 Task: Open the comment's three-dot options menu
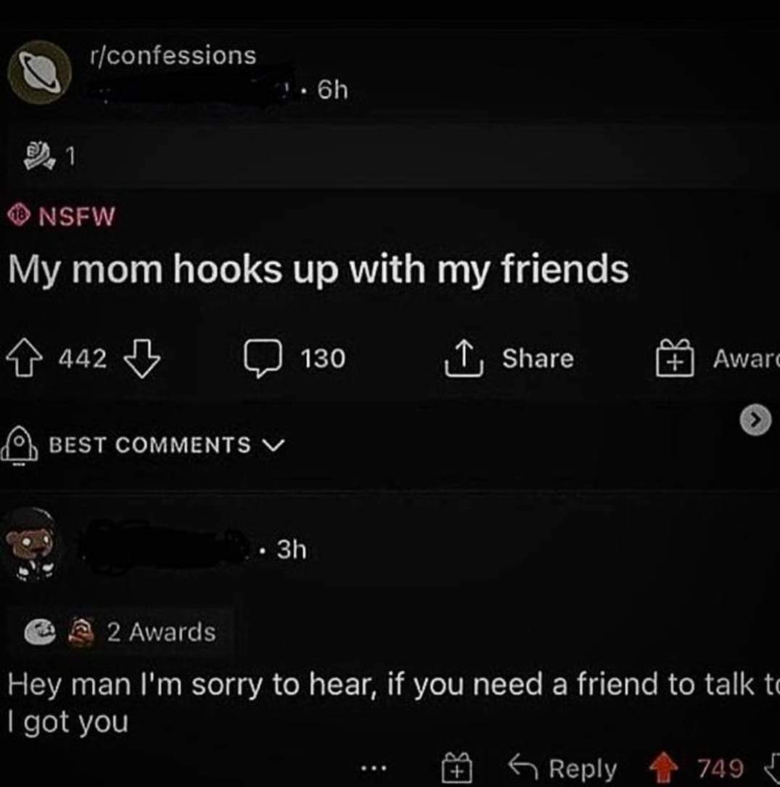pyautogui.click(x=374, y=767)
